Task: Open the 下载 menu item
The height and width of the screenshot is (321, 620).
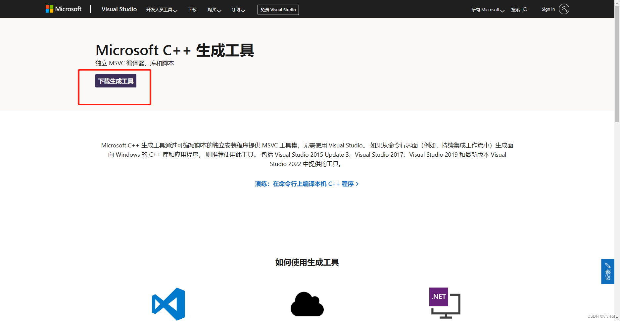Action: (x=192, y=10)
